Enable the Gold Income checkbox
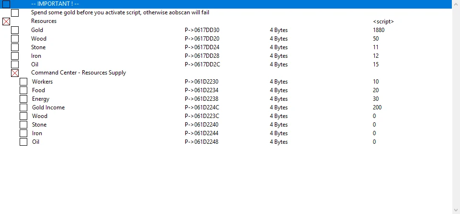Image resolution: width=460 pixels, height=214 pixels. click(23, 107)
